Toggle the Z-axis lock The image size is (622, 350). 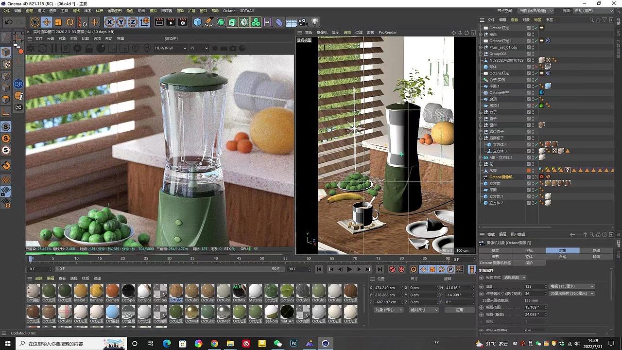coord(133,22)
